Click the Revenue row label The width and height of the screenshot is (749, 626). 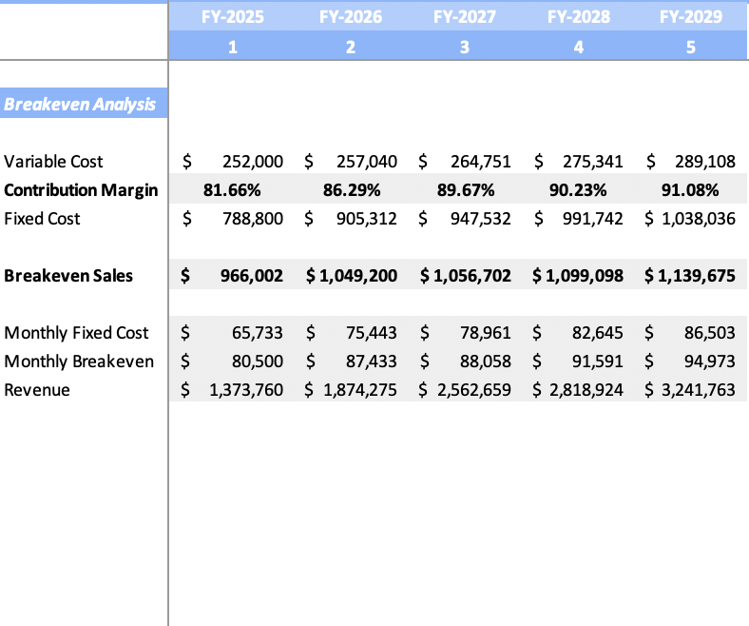coord(37,390)
